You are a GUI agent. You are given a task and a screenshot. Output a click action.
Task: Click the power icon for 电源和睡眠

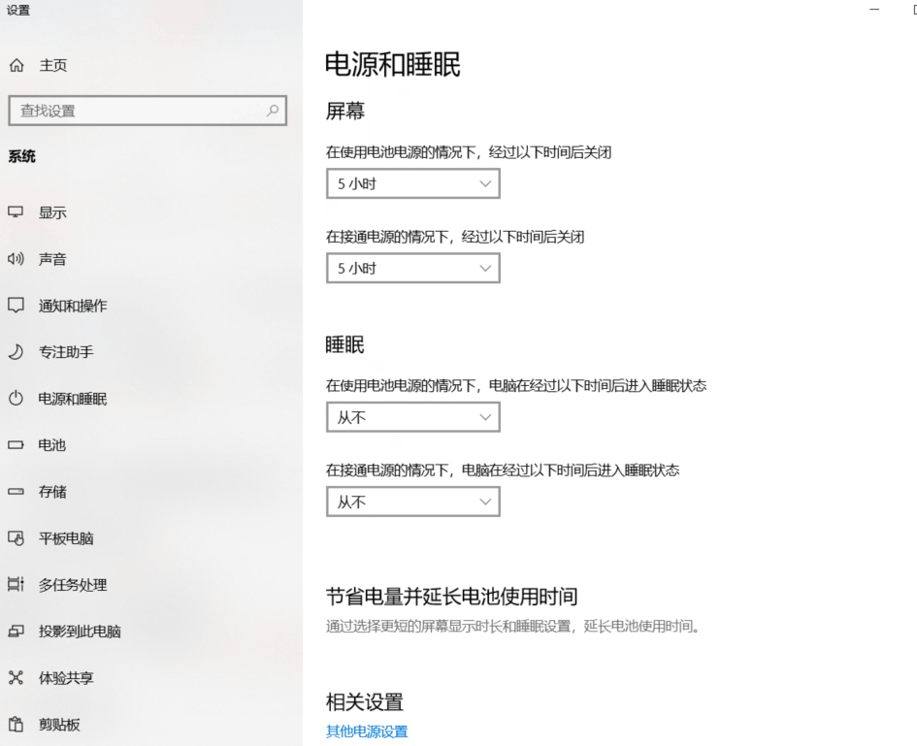pyautogui.click(x=16, y=398)
